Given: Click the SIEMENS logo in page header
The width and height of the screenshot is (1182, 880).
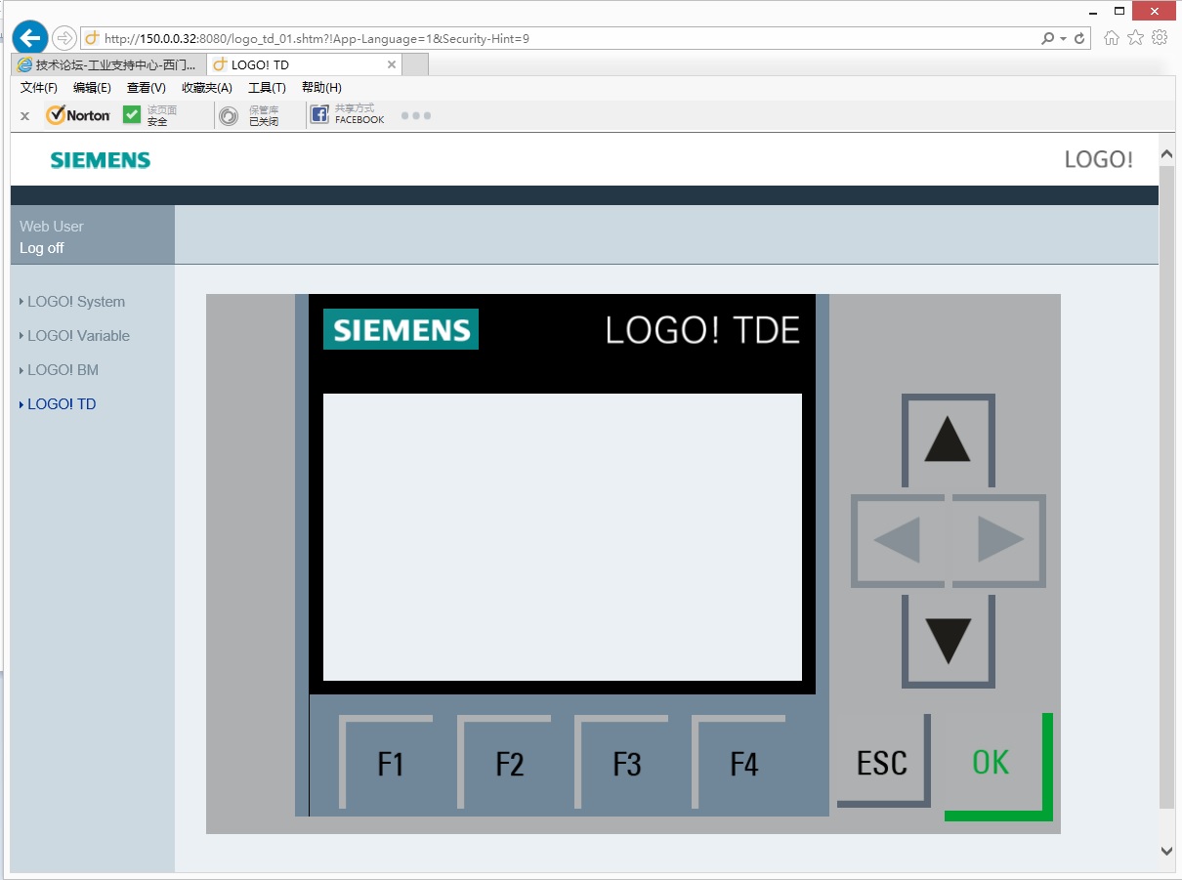Looking at the screenshot, I should coord(101,160).
